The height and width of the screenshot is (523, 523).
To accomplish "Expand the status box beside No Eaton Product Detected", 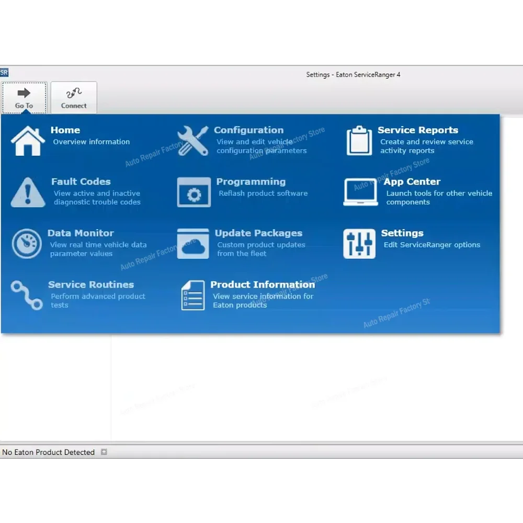I will click(x=104, y=452).
